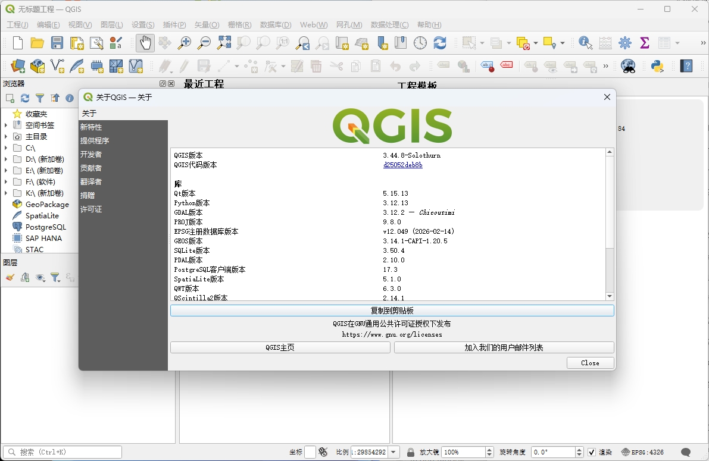709x461 pixels.
Task: Select the GeoPackage item in Browser
Action: pyautogui.click(x=47, y=204)
